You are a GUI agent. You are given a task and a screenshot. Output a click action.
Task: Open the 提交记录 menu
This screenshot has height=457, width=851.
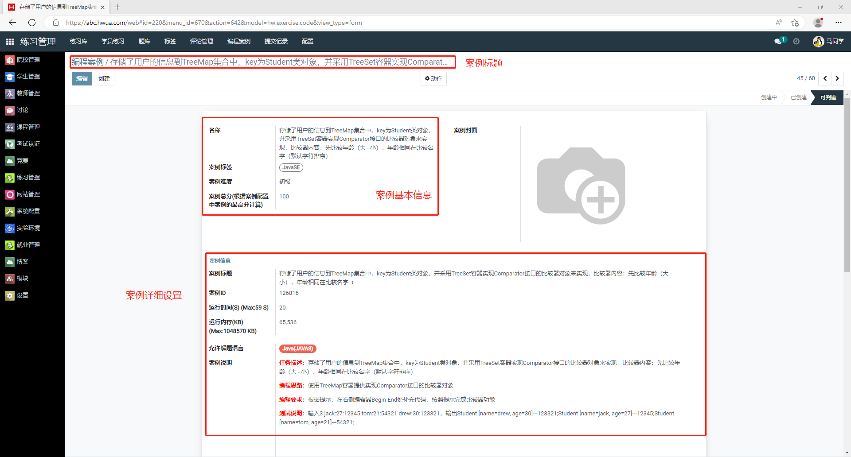pos(276,41)
